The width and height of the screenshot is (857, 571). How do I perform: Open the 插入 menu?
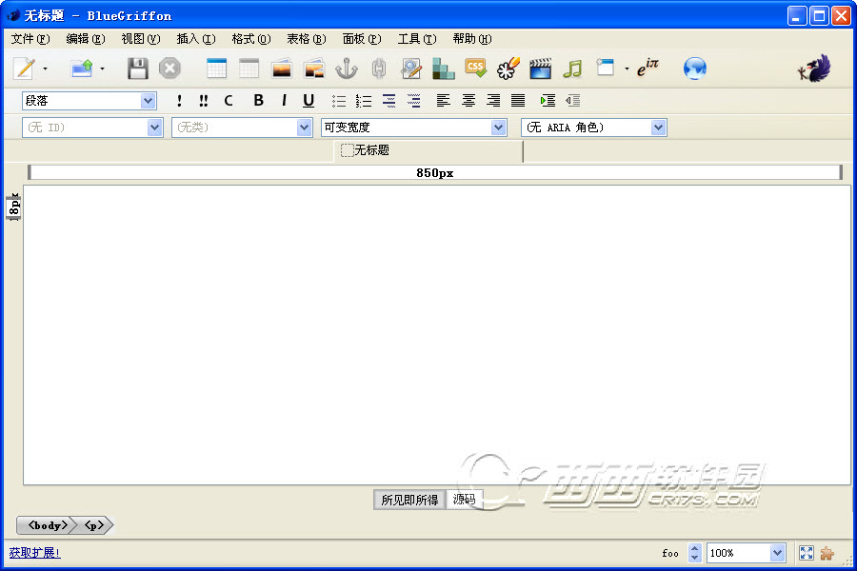point(195,39)
